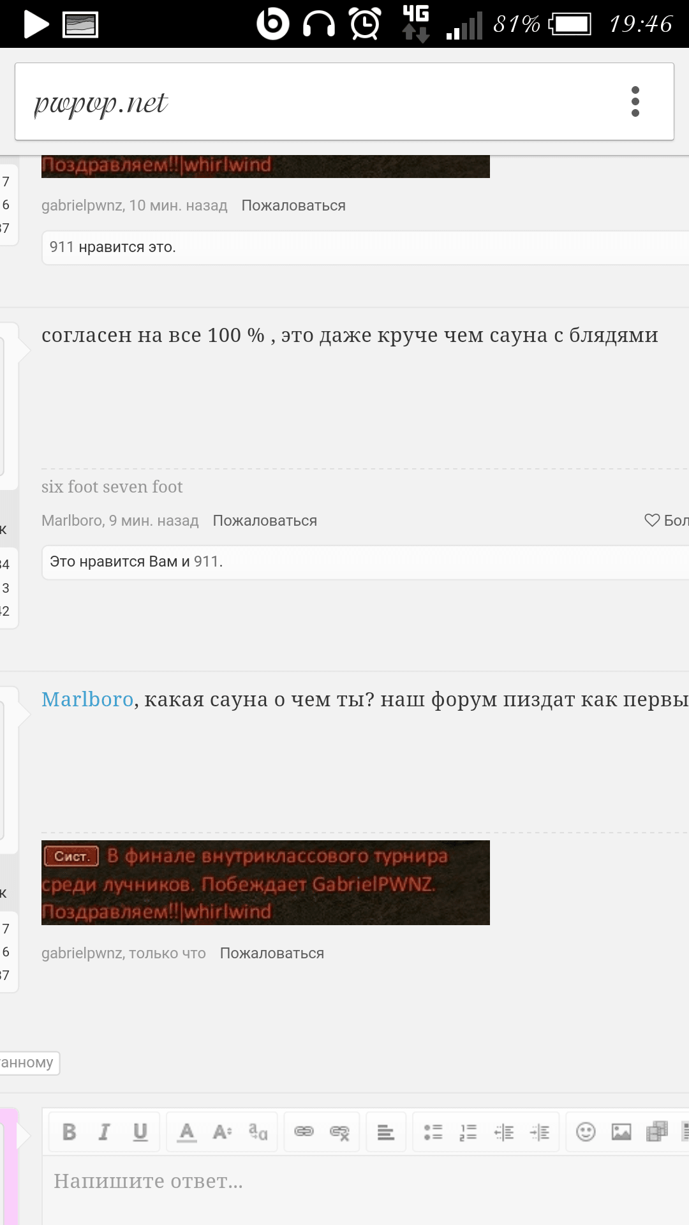Image resolution: width=689 pixels, height=1225 pixels.
Task: Tap the Beats audio status icon
Action: (x=272, y=24)
